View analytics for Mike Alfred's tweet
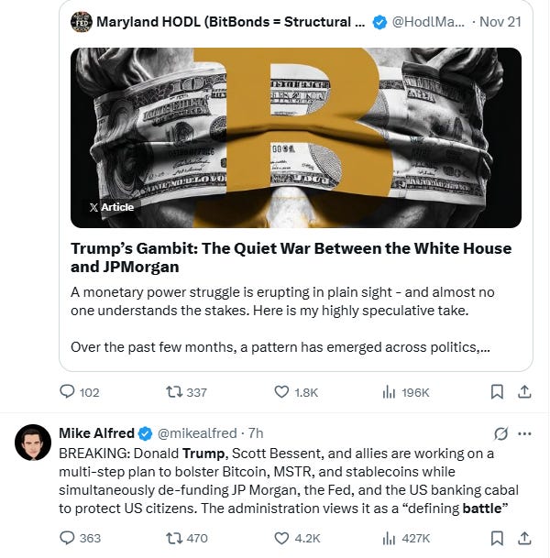The height and width of the screenshot is (558, 550). [389, 538]
